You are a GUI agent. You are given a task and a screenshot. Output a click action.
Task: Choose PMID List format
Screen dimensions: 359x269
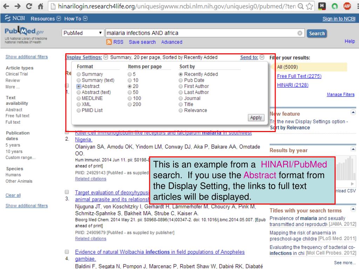click(x=79, y=110)
